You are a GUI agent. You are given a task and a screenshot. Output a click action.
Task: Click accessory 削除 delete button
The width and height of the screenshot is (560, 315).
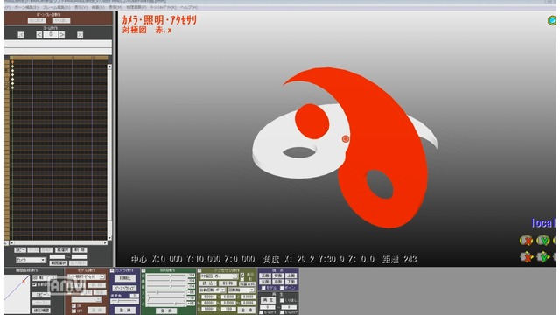coord(227,283)
